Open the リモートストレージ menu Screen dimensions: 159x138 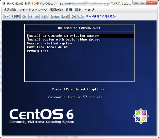click(x=33, y=10)
